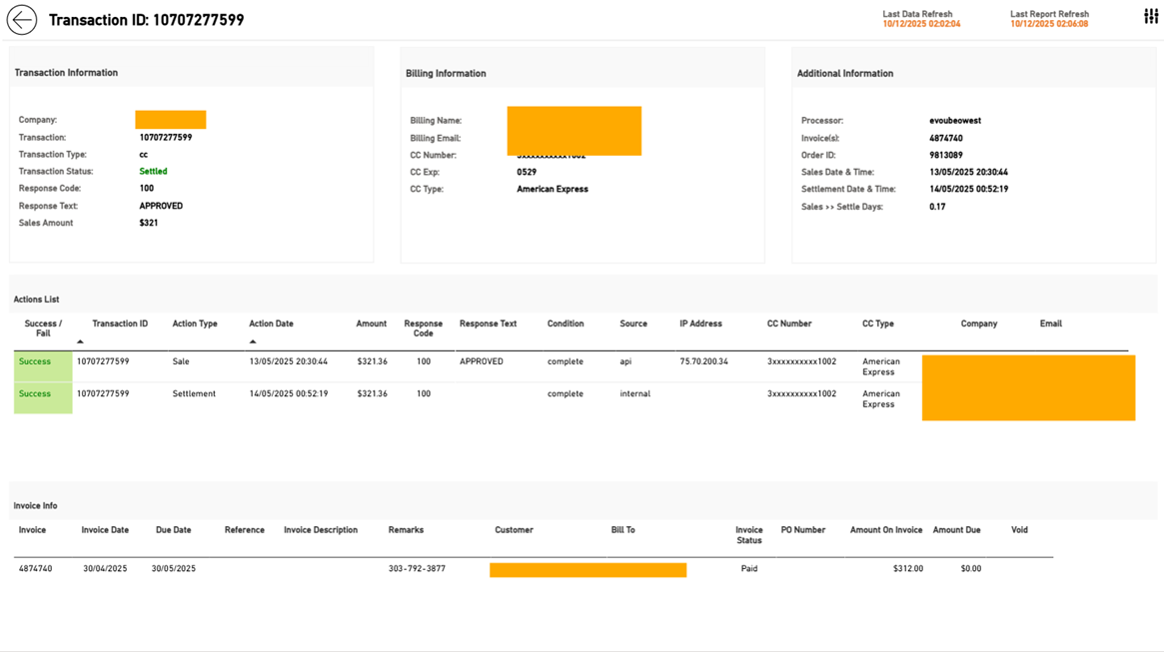Click Last Data Refresh timestamp
The width and height of the screenshot is (1164, 652).
tap(921, 25)
